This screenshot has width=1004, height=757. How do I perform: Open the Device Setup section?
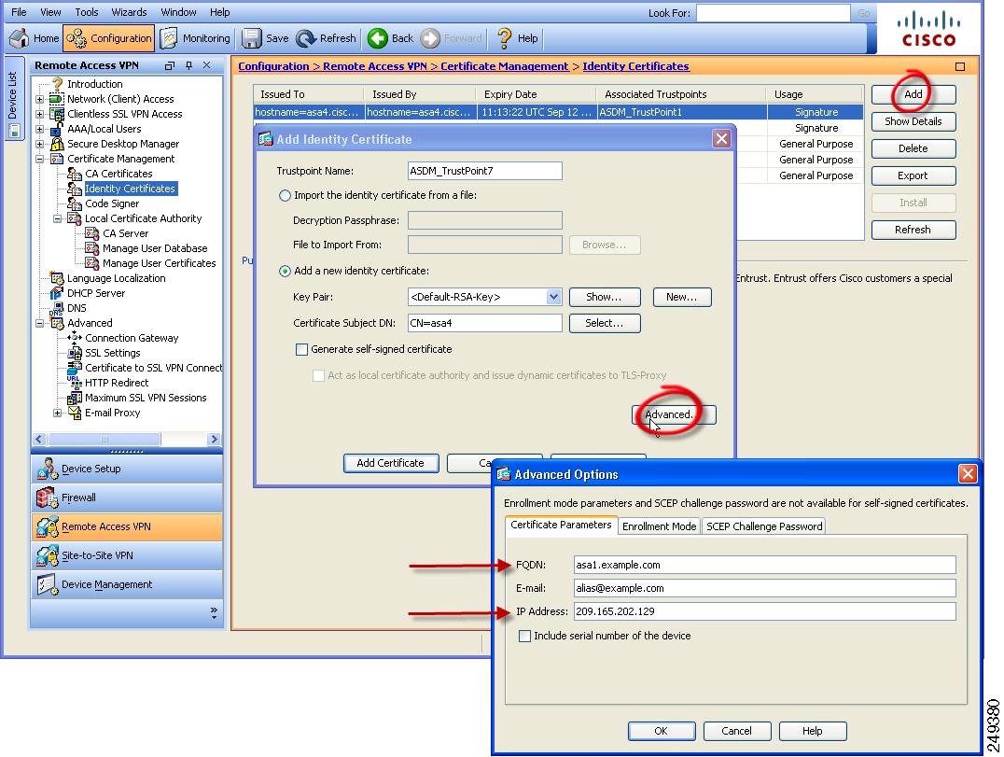[127, 469]
